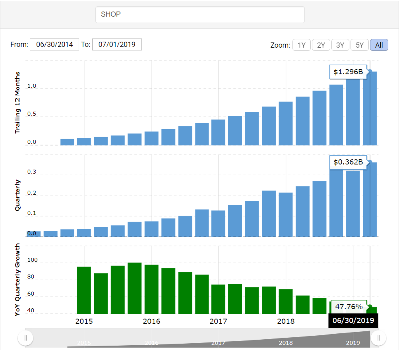Click the $1.296B trailing revenue tooltip
399x350 pixels.
(348, 72)
